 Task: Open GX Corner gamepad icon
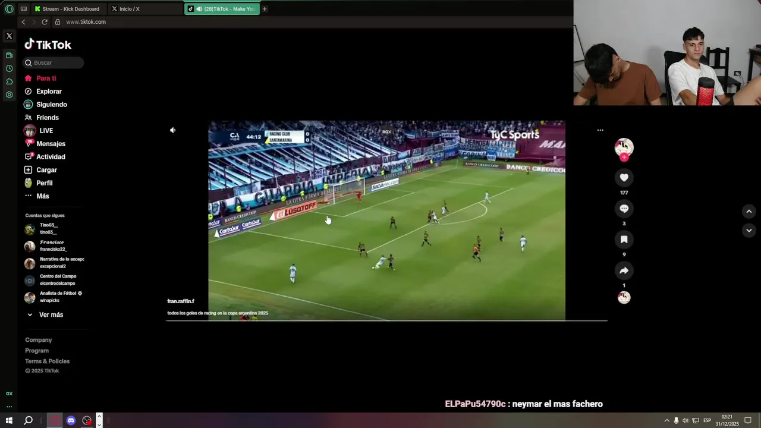(x=23, y=9)
